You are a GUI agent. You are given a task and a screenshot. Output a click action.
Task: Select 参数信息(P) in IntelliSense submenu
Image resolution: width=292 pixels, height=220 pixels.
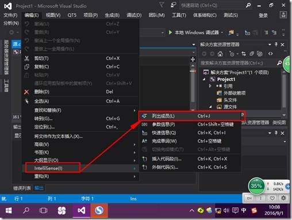tap(191, 124)
